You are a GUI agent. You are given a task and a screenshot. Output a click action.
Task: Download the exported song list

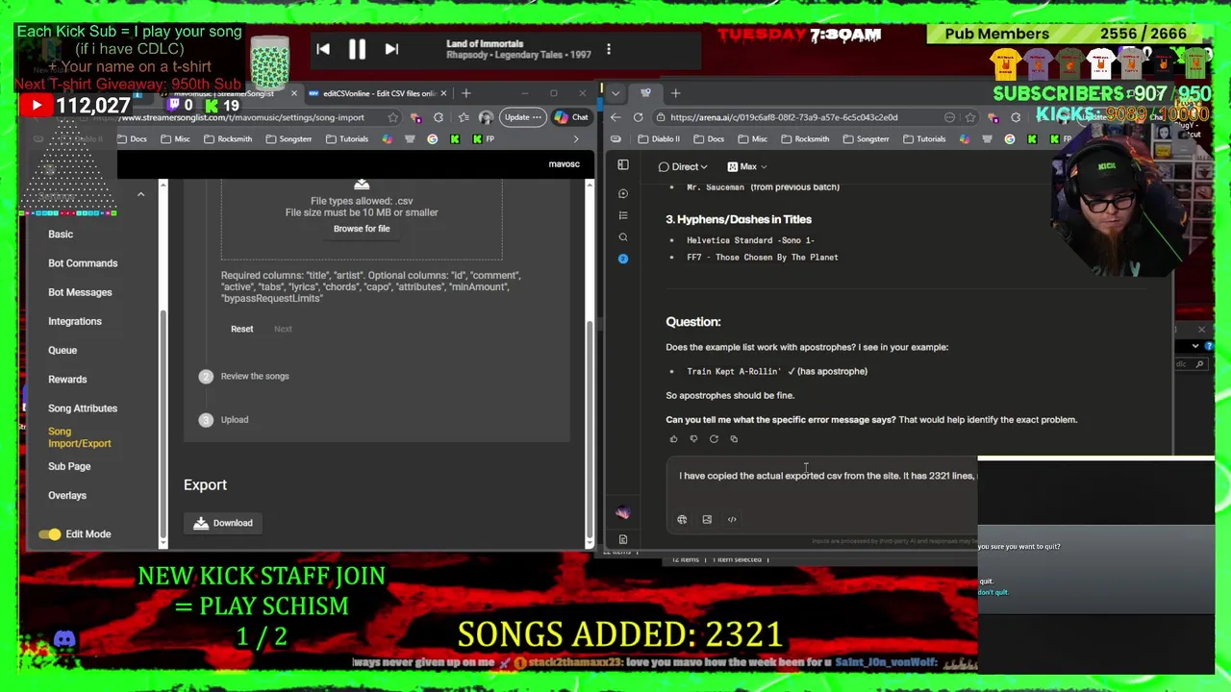tap(223, 523)
